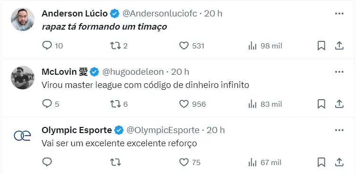Share Olympic Esporte's tweet
Viewport: 356px width, 174px height.
339,162
